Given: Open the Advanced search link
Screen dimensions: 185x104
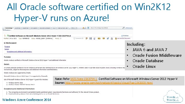Looking at the screenshot, I should coord(129,28).
